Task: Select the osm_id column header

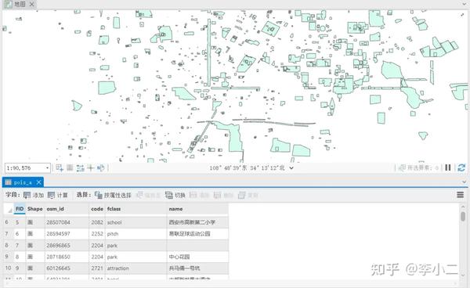Action: 67,209
